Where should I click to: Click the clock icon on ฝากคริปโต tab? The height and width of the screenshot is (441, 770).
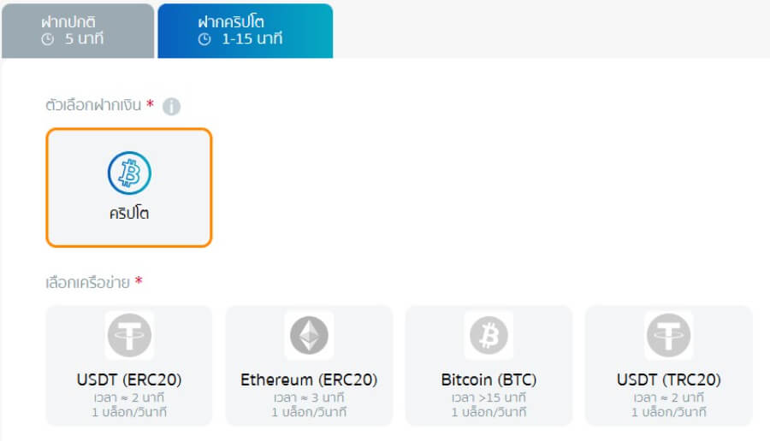(x=204, y=39)
